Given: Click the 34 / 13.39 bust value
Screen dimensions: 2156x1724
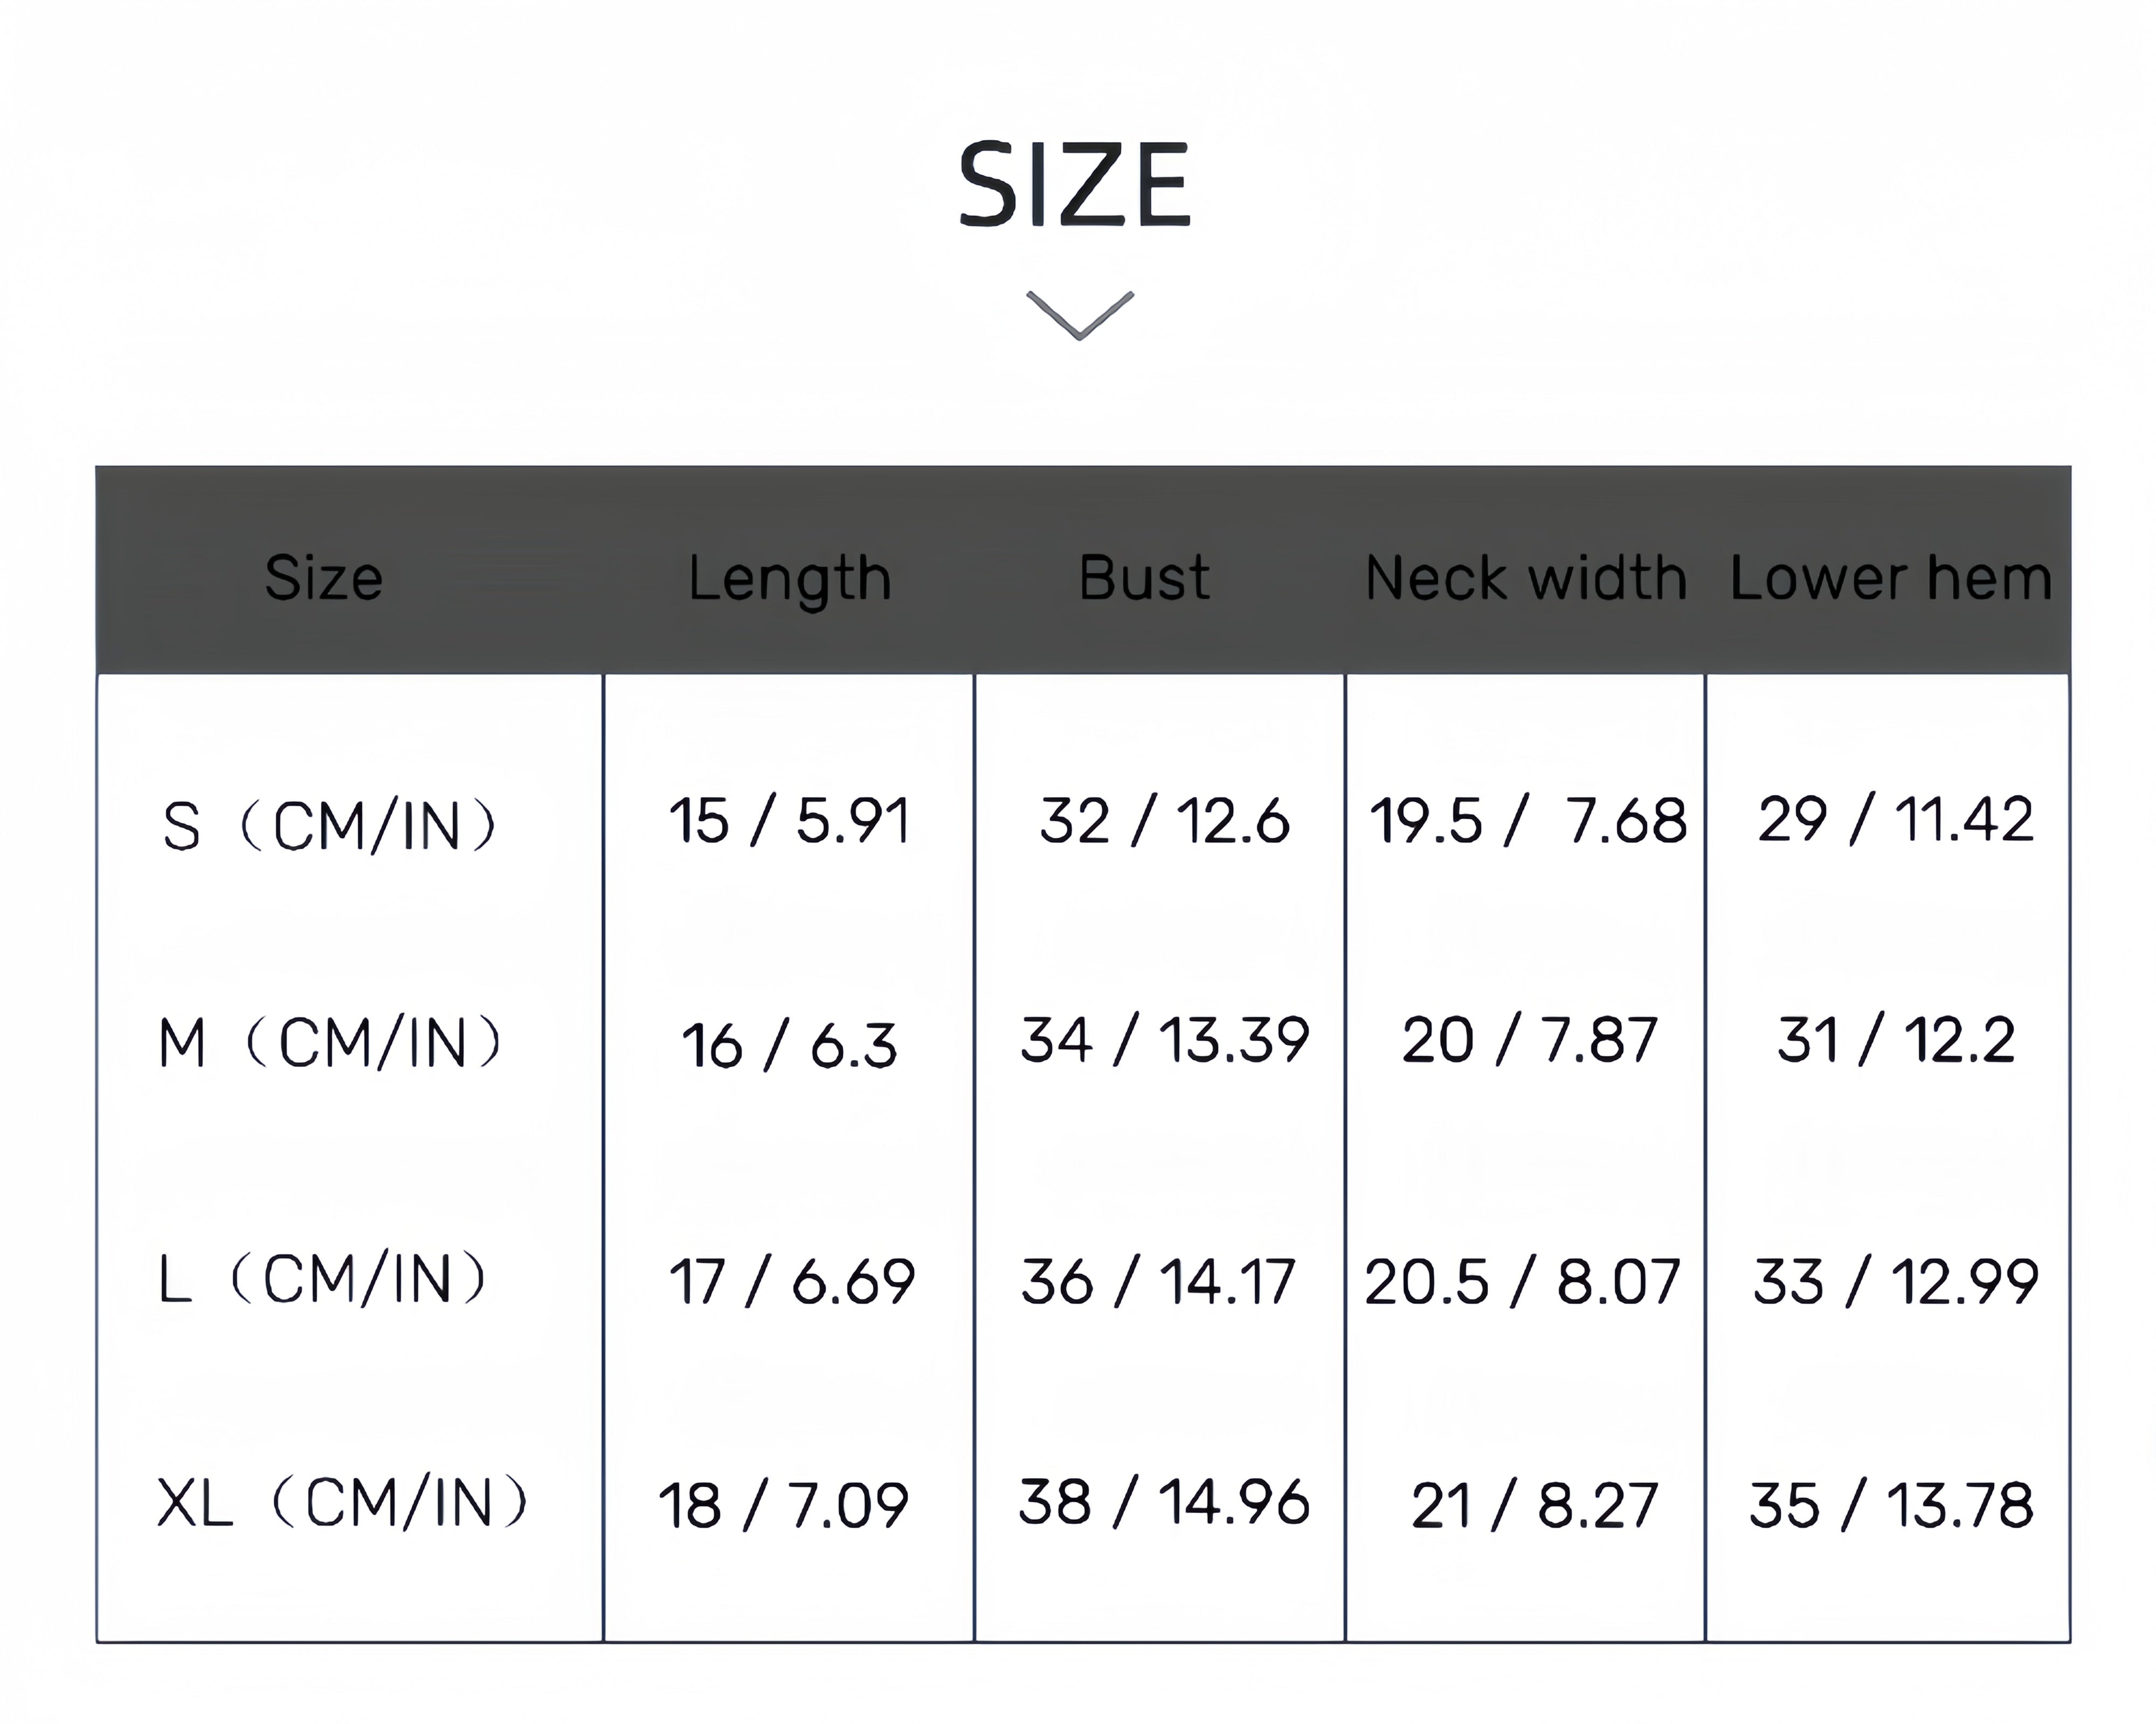Looking at the screenshot, I should pos(1164,1039).
